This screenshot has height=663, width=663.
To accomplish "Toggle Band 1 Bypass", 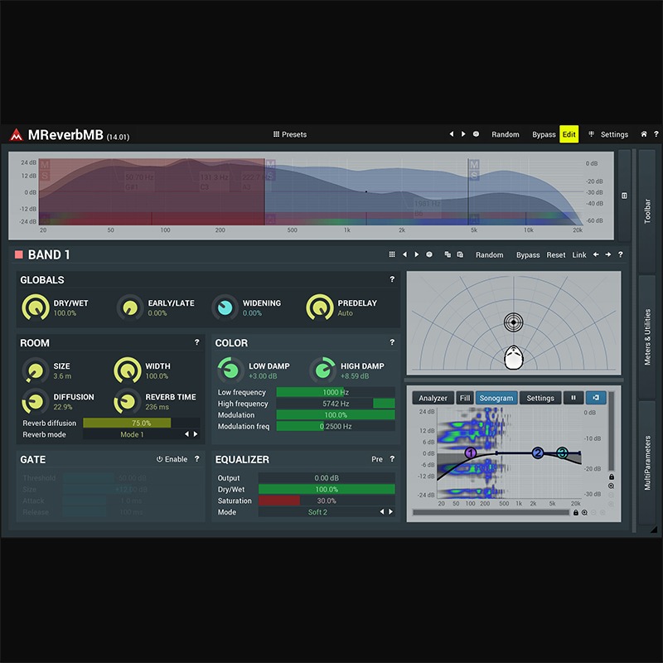I will [528, 254].
